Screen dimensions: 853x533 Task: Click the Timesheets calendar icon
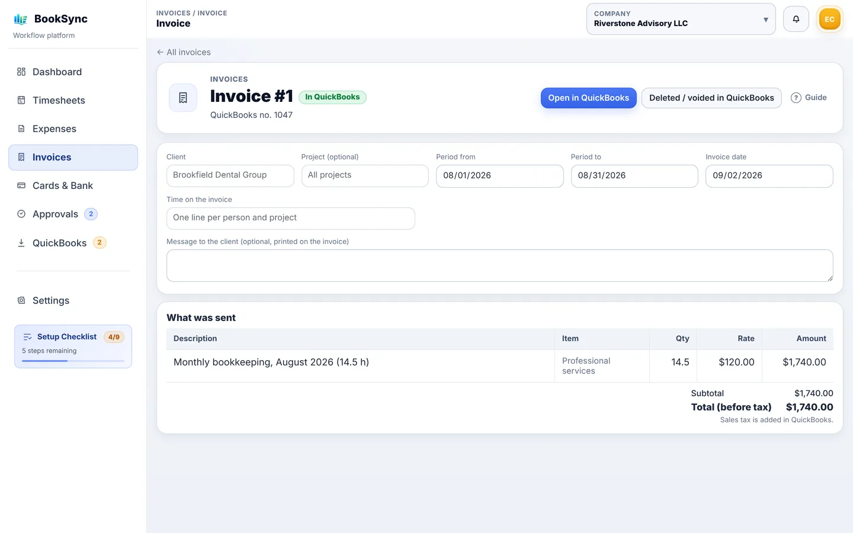[21, 100]
